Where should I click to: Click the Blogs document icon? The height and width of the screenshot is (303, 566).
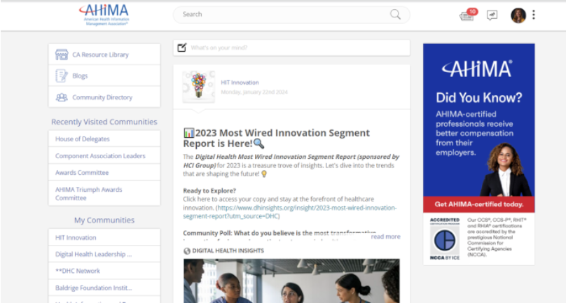click(x=62, y=76)
